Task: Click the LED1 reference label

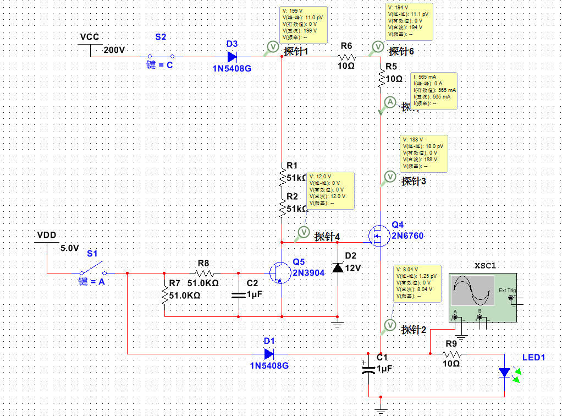Action: [x=534, y=358]
